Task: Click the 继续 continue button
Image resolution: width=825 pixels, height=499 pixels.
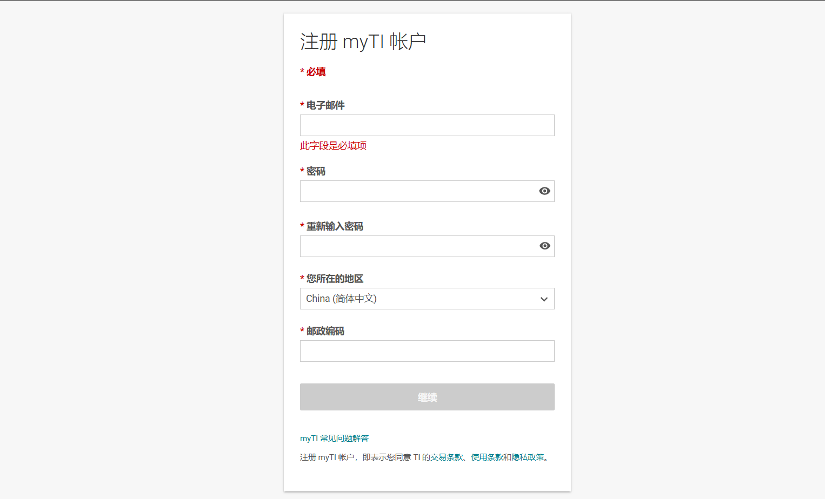Action: click(x=427, y=397)
